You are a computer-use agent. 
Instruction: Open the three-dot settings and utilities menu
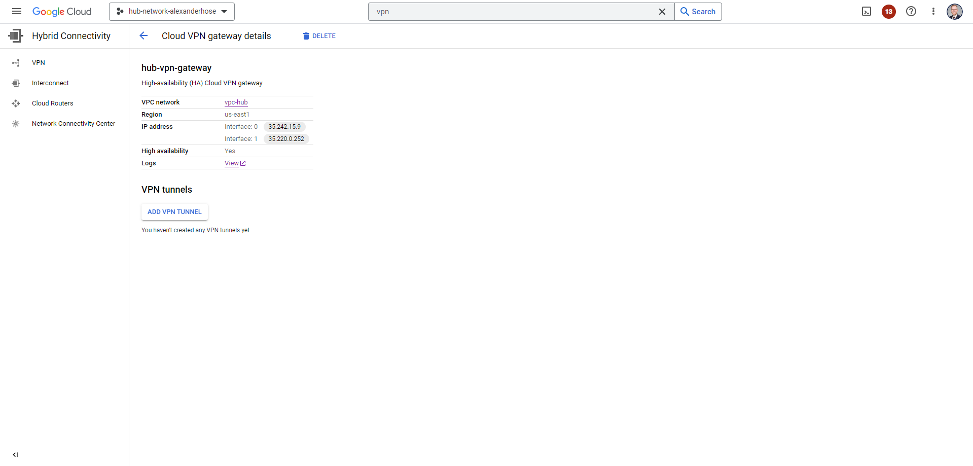click(933, 11)
